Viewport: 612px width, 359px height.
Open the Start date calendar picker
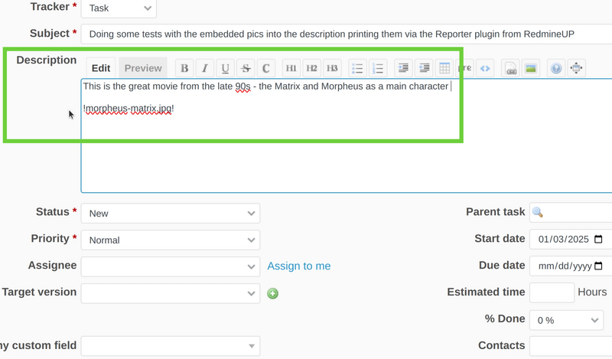598,239
